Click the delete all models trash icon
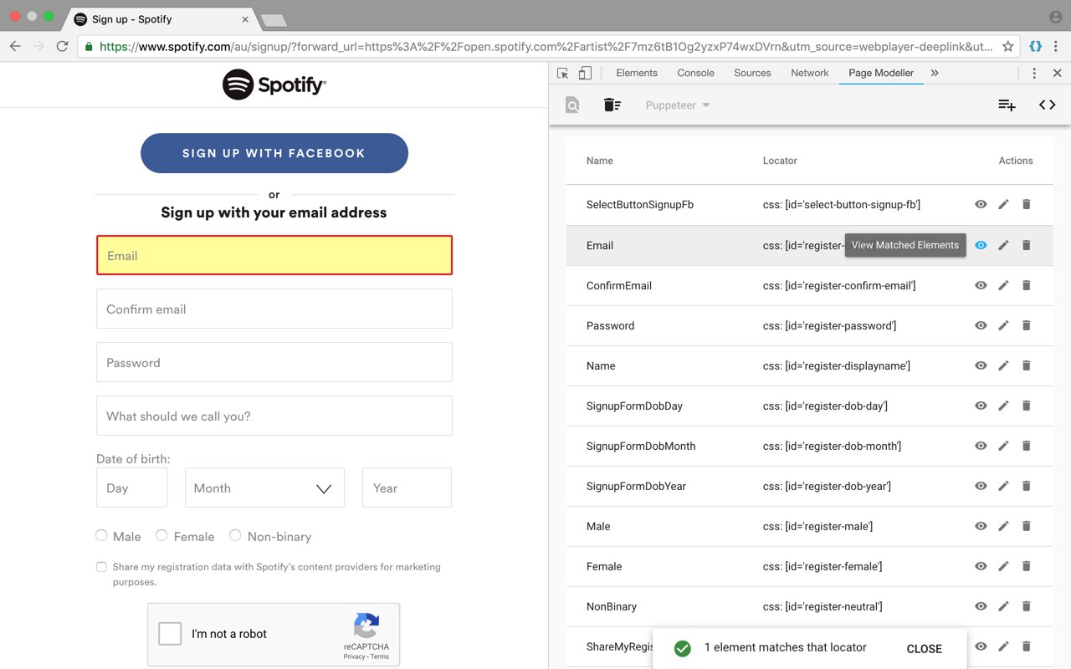Image resolution: width=1071 pixels, height=669 pixels. point(612,105)
